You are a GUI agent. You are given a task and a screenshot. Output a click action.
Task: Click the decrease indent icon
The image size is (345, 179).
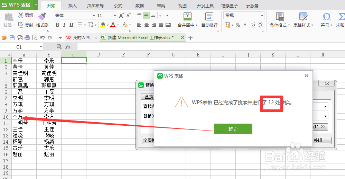click(161, 15)
